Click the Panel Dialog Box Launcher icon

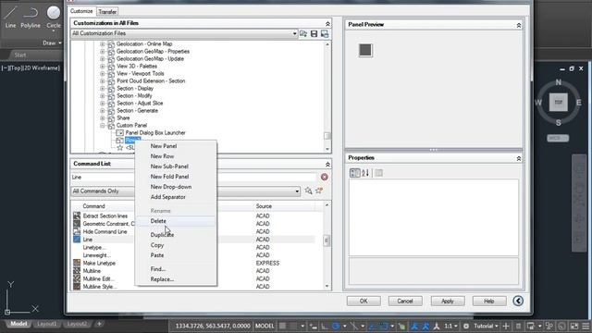tap(119, 132)
